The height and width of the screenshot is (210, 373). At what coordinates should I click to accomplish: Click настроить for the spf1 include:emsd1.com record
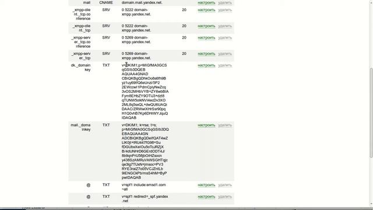click(x=206, y=185)
